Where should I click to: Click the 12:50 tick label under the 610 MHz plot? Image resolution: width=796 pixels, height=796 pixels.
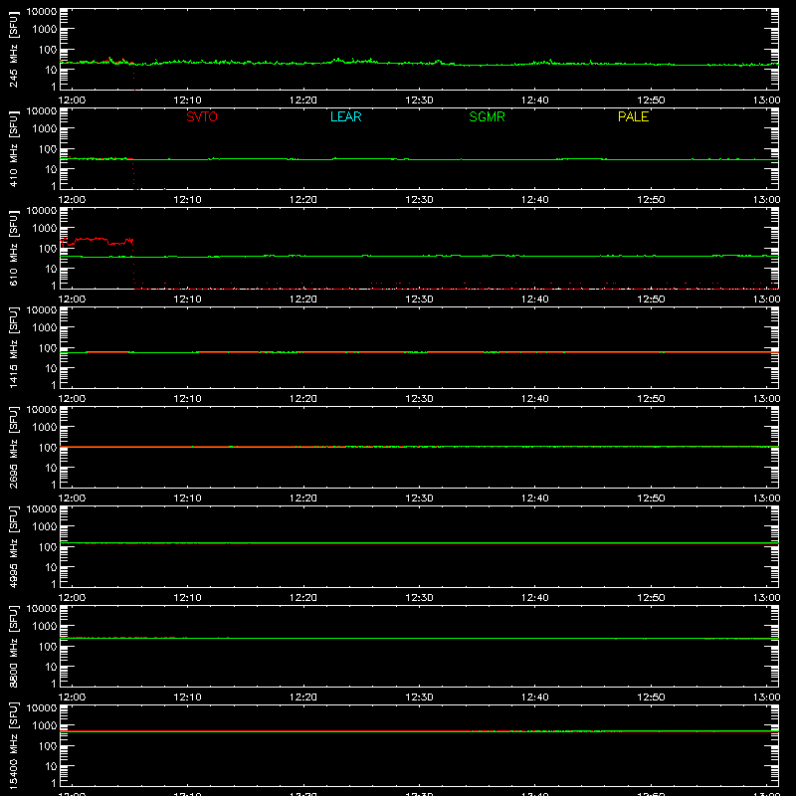651,299
